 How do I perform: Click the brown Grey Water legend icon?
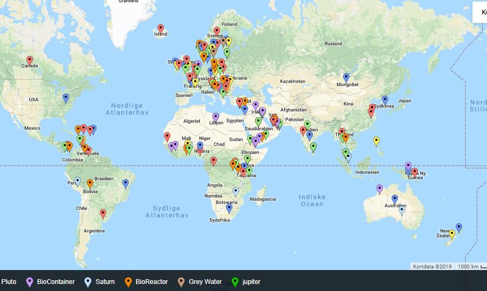181,282
